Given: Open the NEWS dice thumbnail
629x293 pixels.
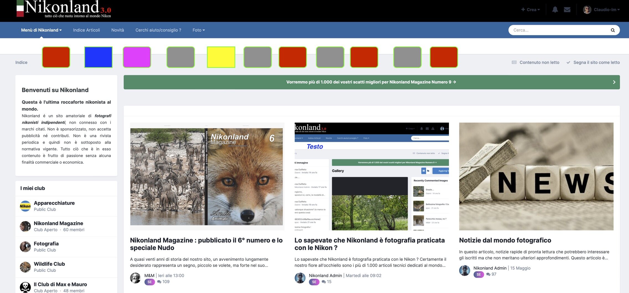Looking at the screenshot, I should click(536, 176).
